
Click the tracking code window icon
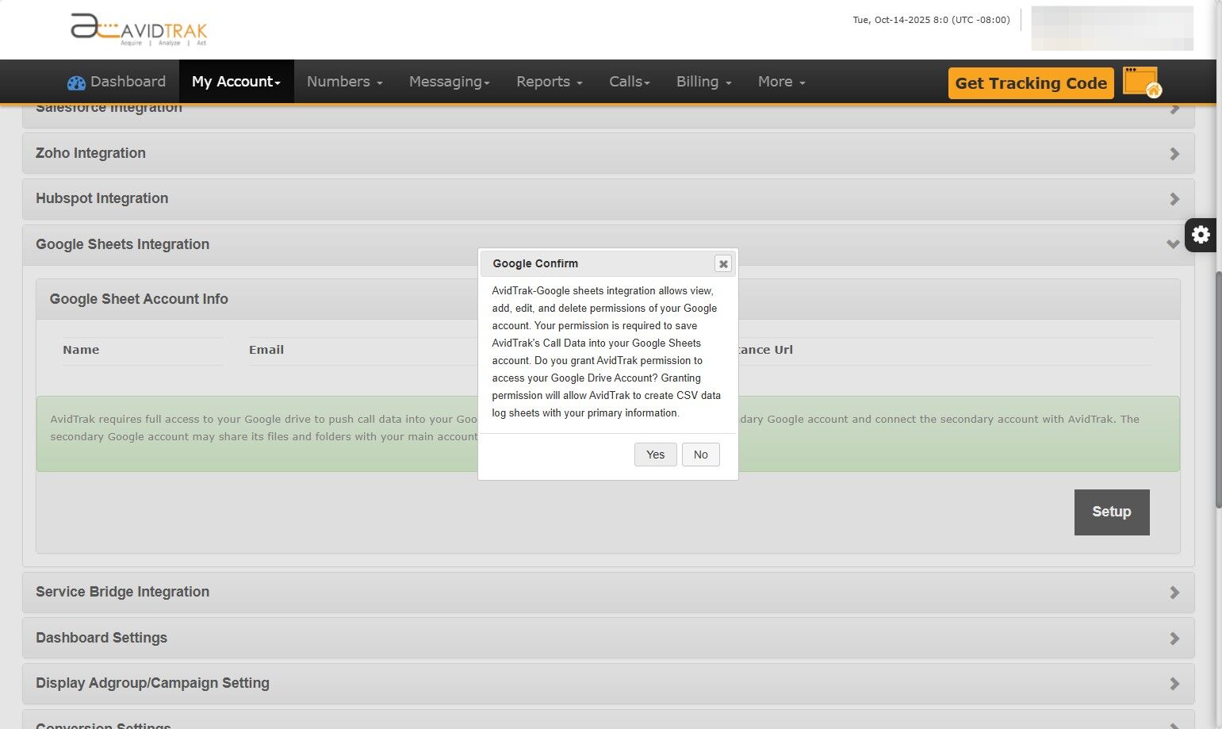1142,82
